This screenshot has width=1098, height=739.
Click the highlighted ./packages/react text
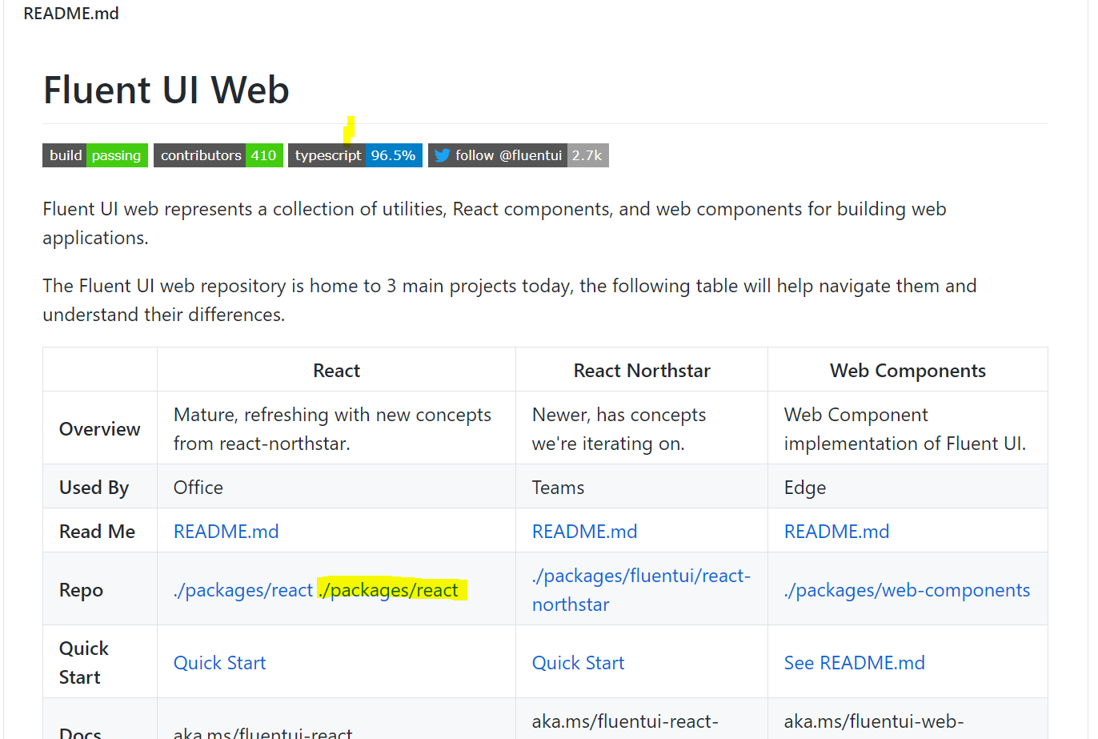390,590
